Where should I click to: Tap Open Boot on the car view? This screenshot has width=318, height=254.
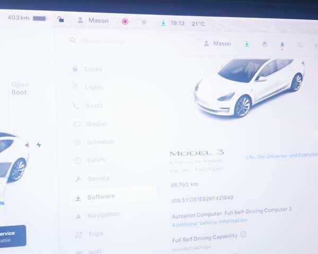click(x=20, y=88)
